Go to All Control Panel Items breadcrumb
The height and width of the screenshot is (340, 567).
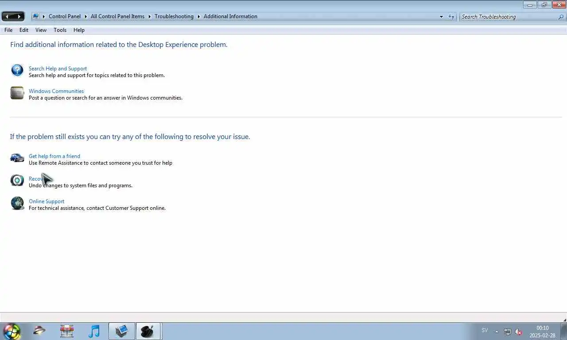(x=117, y=16)
